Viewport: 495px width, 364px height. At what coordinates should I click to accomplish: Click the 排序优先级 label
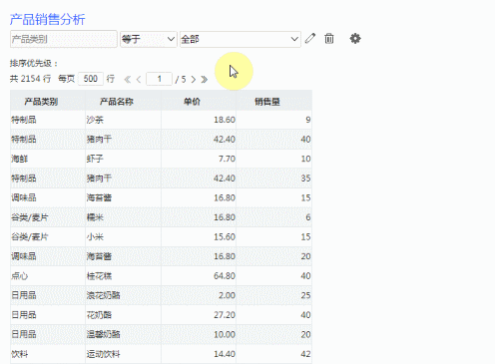pos(34,63)
